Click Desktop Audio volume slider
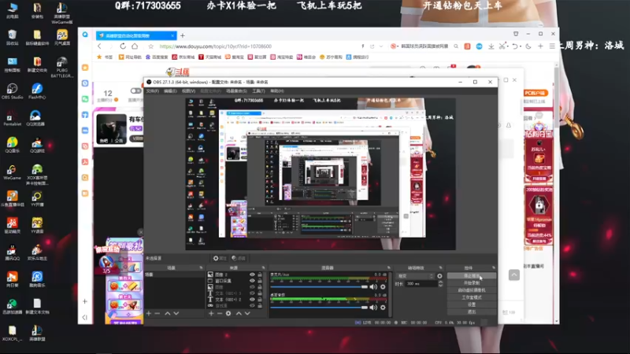Viewport: 630px width, 354px height. point(319,308)
